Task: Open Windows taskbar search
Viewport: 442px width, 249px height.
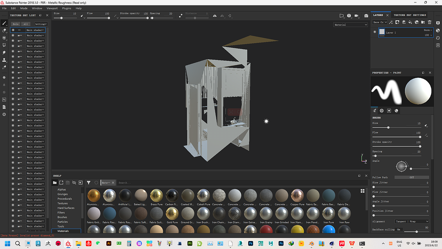Action: (x=18, y=243)
